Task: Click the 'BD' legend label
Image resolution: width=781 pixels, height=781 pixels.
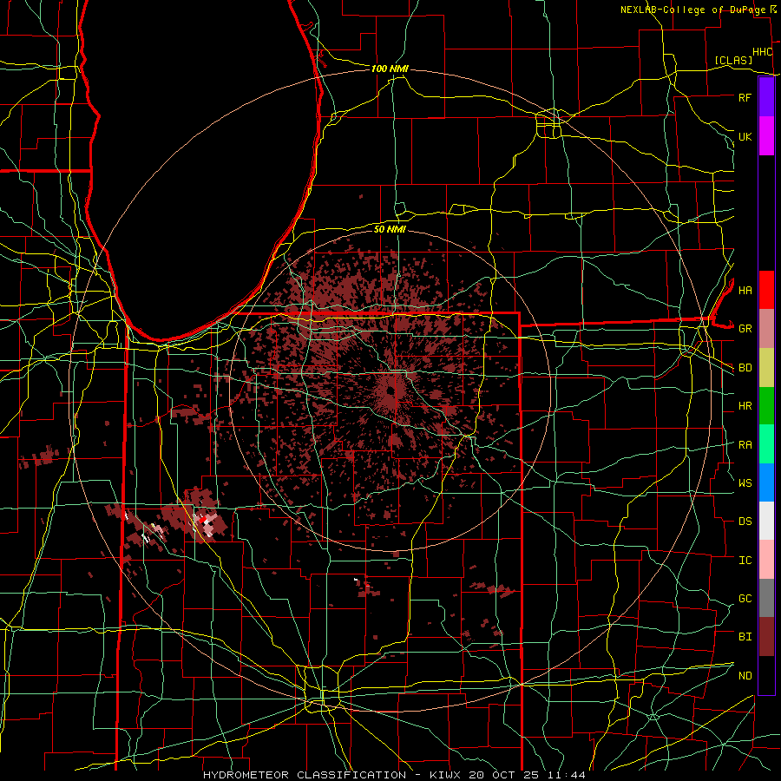Action: point(745,368)
